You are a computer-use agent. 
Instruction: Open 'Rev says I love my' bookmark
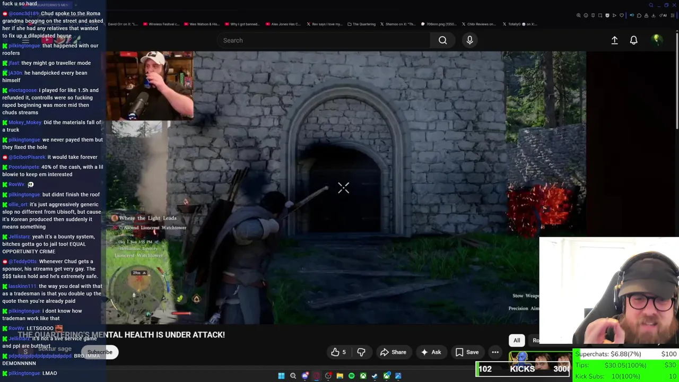pos(324,24)
